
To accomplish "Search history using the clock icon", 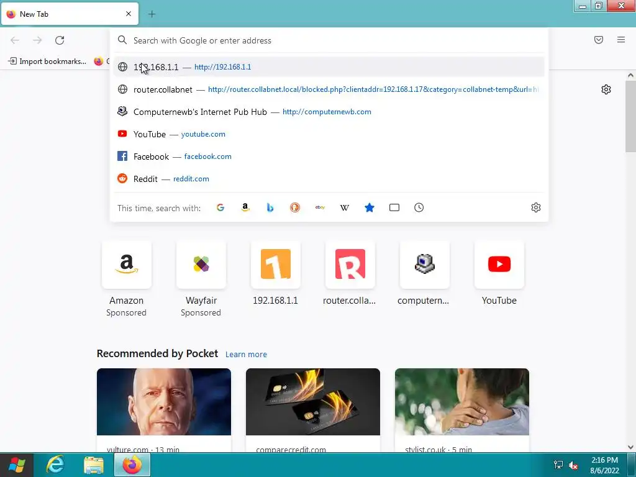I will click(419, 207).
